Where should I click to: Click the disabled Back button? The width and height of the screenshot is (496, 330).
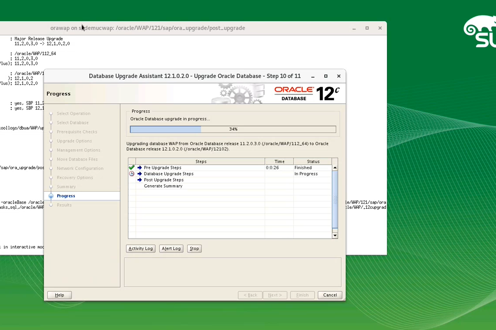click(x=250, y=295)
